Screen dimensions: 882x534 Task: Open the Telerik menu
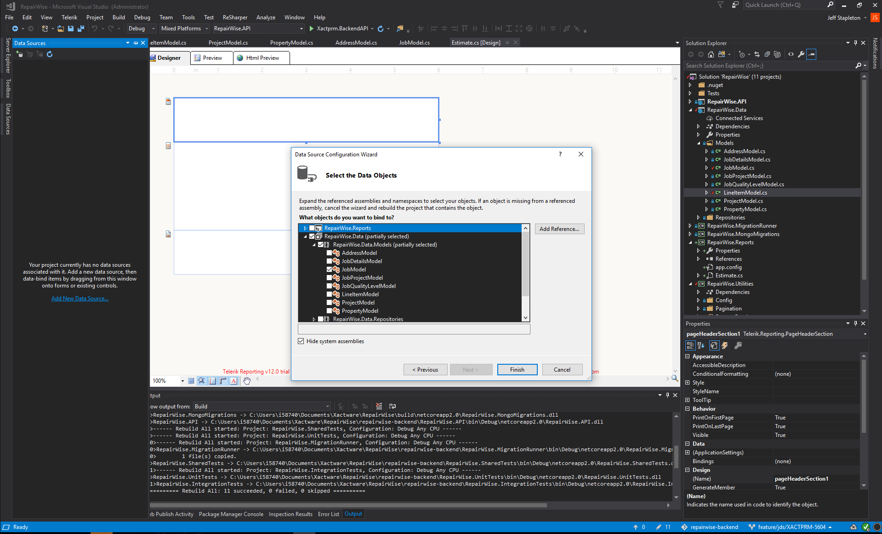(69, 17)
